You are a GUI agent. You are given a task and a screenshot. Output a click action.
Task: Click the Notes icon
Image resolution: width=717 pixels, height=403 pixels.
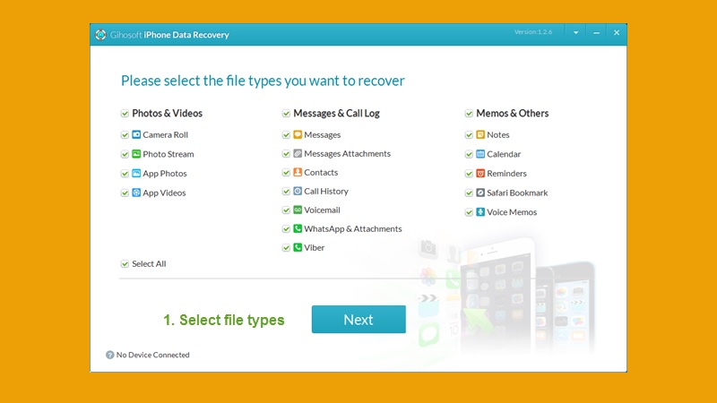pos(480,134)
